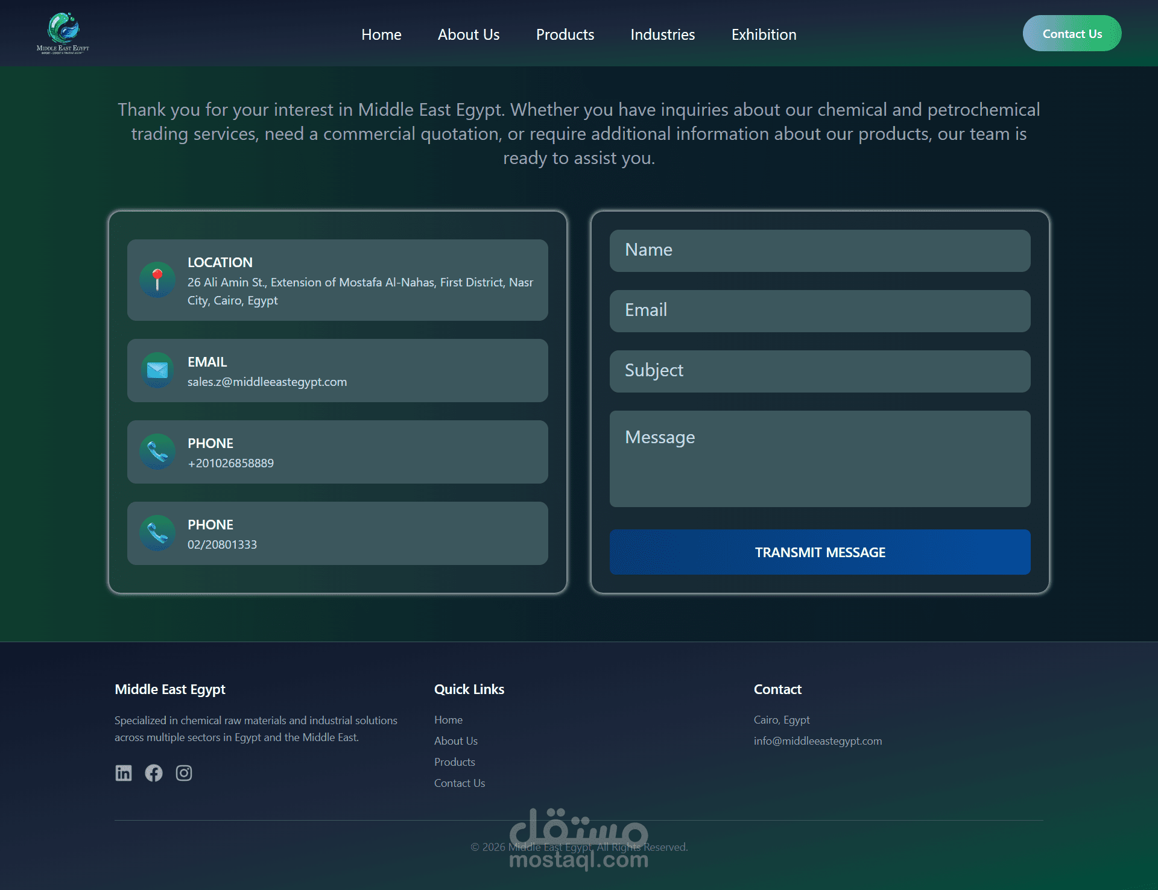Screen dimensions: 1158x890
Task: Click the location pin icon
Action: pos(157,280)
